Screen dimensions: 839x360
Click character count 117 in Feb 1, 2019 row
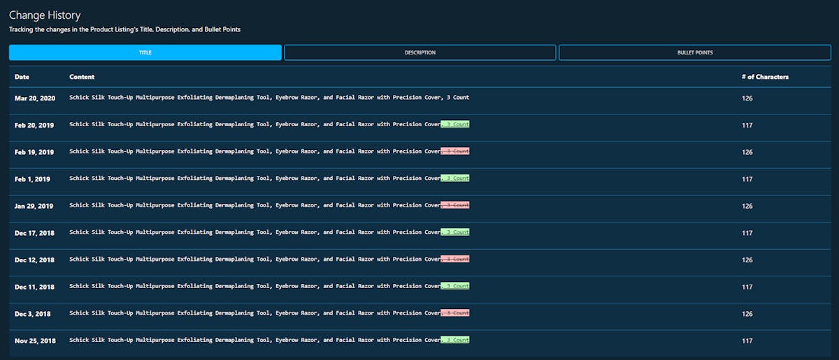[x=747, y=179]
